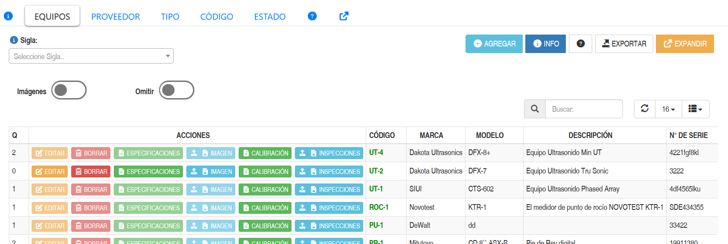Click the info icon next to Sigla label

14,40
